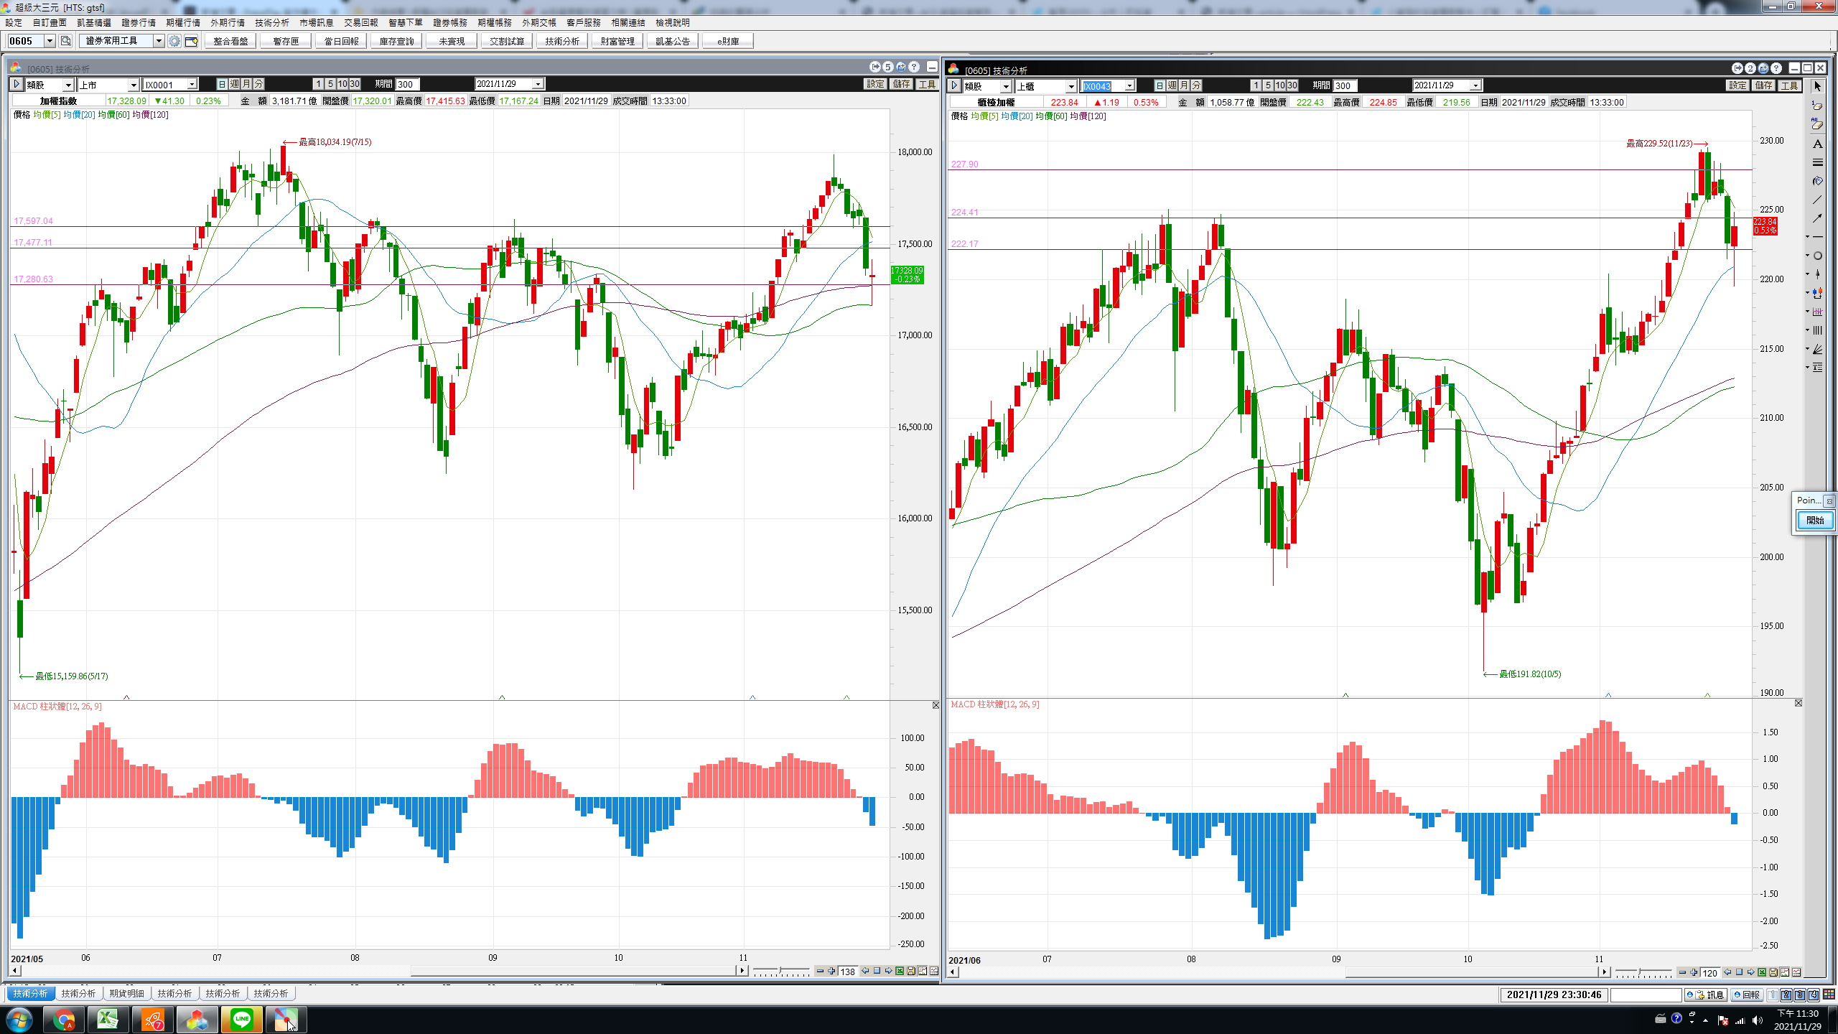Toggle daily (日) period on right chart

1160,85
